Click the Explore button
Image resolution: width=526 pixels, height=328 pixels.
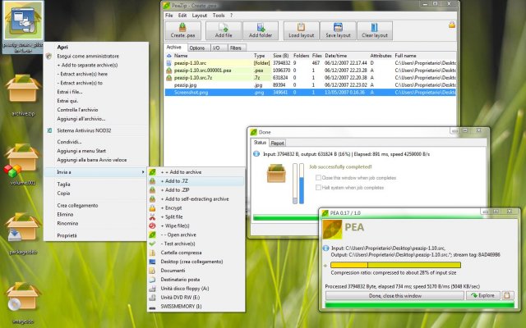point(482,295)
